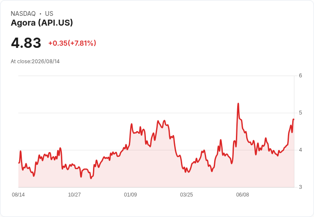Select the 08/14 date on the x-axis
This screenshot has height=217, width=314.
[18, 195]
